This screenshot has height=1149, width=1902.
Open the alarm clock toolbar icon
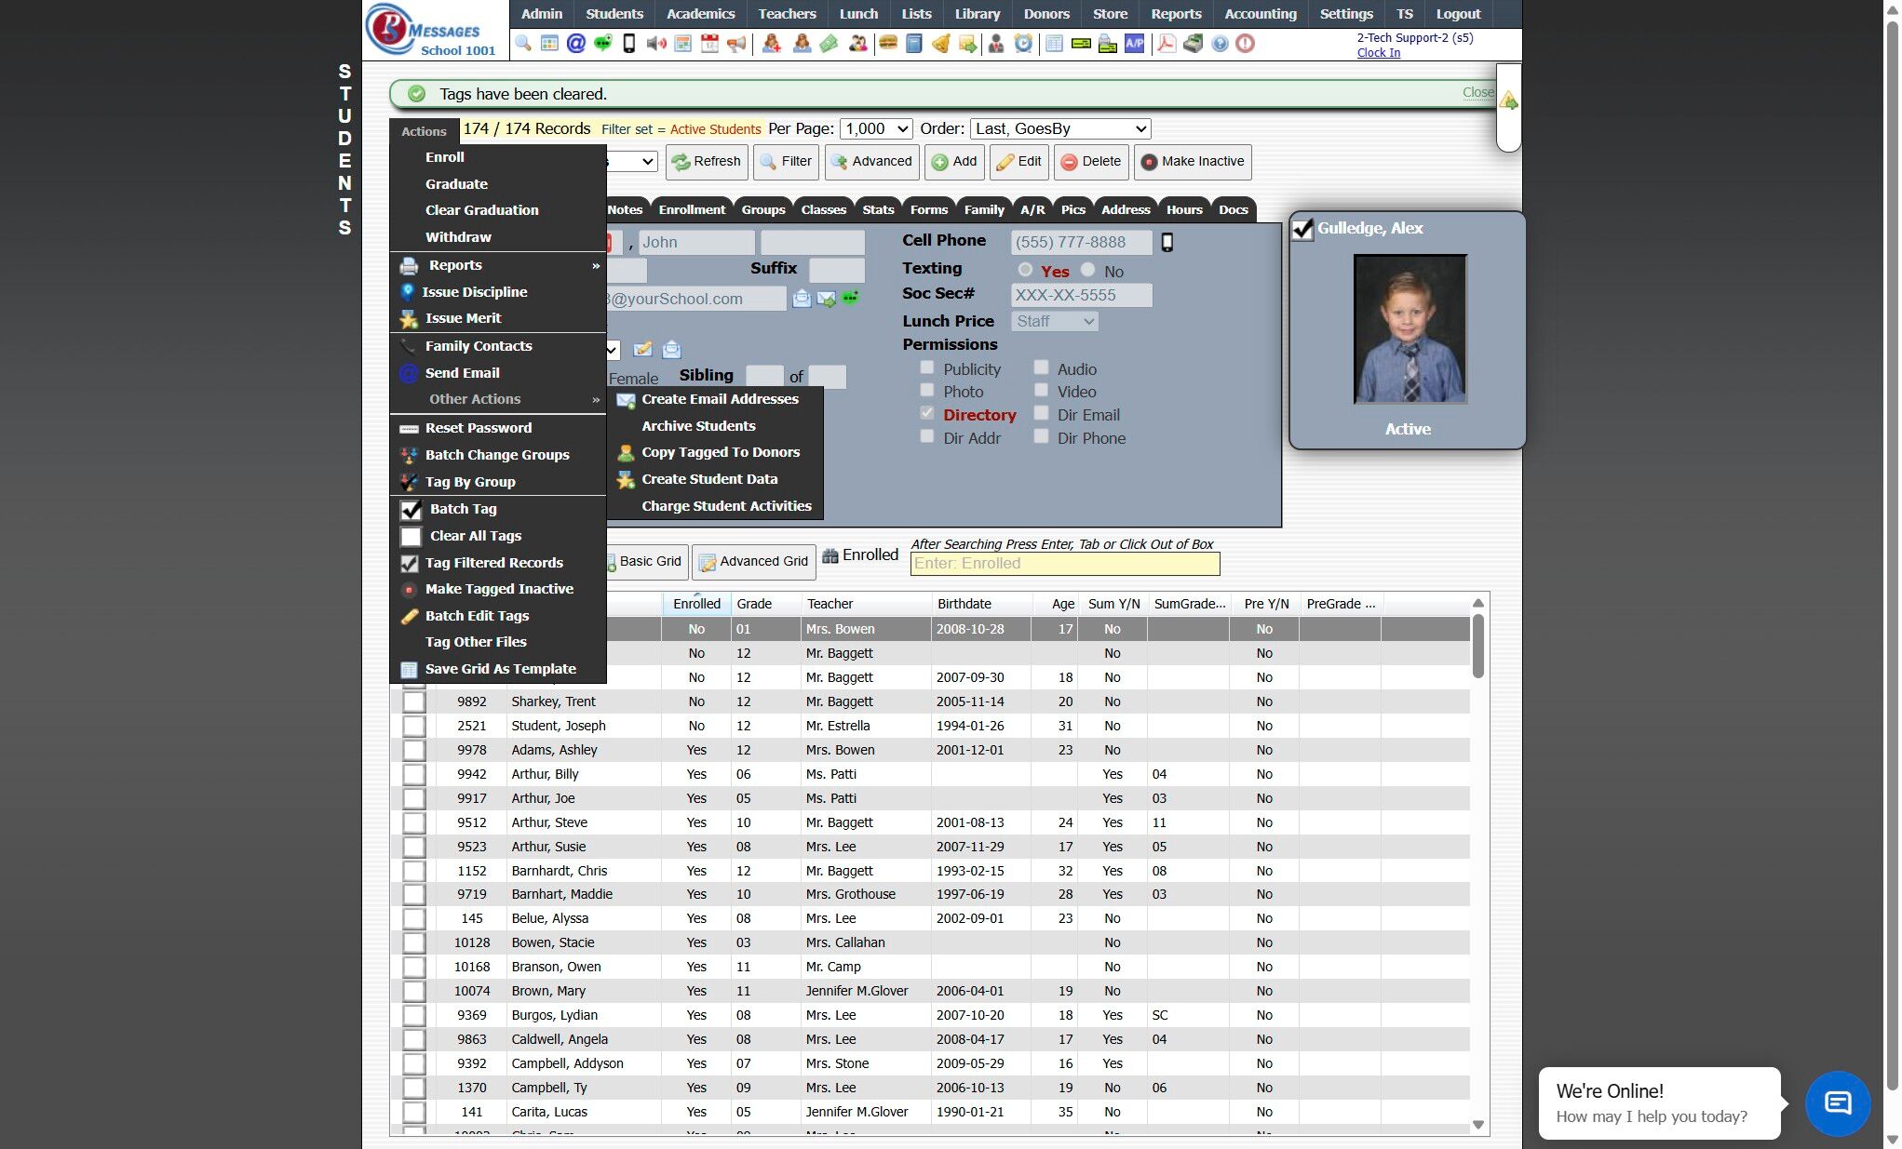click(x=1023, y=43)
